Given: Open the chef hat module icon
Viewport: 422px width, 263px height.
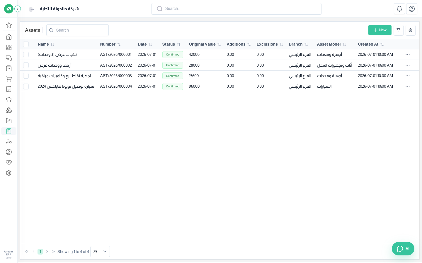Looking at the screenshot, I should (x=9, y=100).
